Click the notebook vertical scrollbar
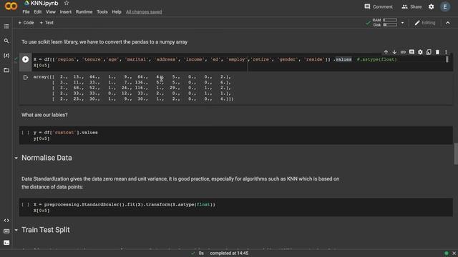 tap(456, 153)
